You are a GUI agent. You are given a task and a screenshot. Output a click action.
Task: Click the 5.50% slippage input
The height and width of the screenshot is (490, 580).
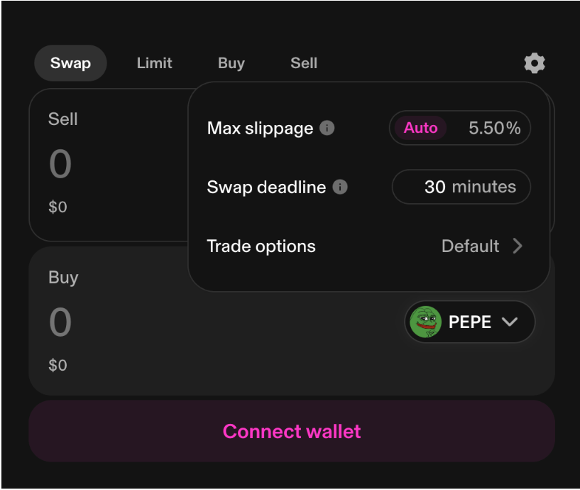494,128
